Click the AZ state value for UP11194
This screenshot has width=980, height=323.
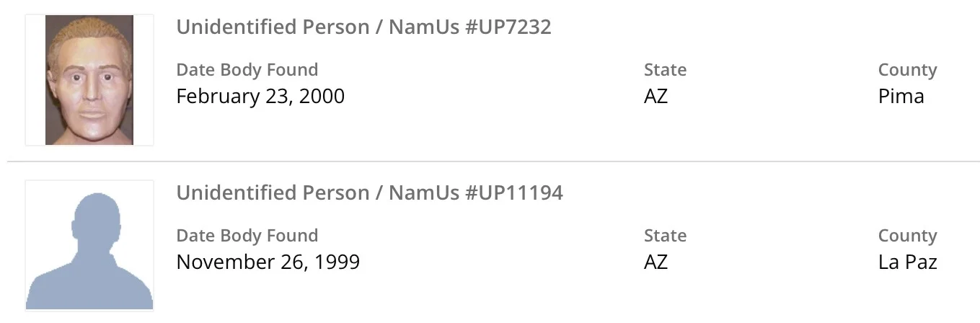tap(655, 262)
